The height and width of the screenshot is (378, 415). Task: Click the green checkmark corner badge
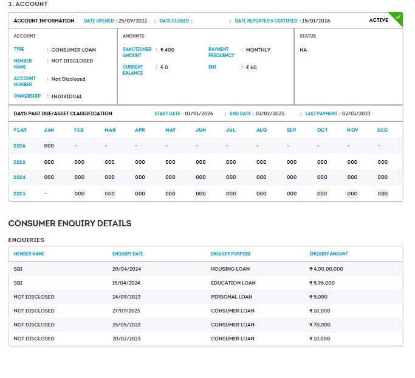coord(398,16)
